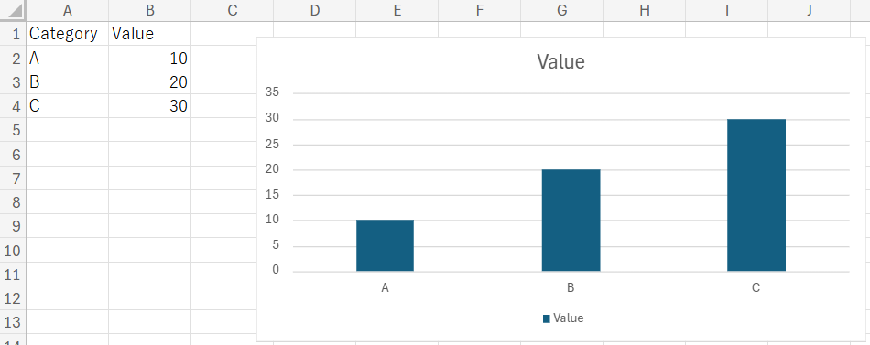Select cell B1 containing Value header
Screen dimensions: 870x345
(150, 34)
